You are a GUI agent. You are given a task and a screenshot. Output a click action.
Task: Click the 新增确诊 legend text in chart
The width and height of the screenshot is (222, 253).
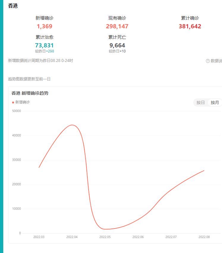(x=23, y=102)
